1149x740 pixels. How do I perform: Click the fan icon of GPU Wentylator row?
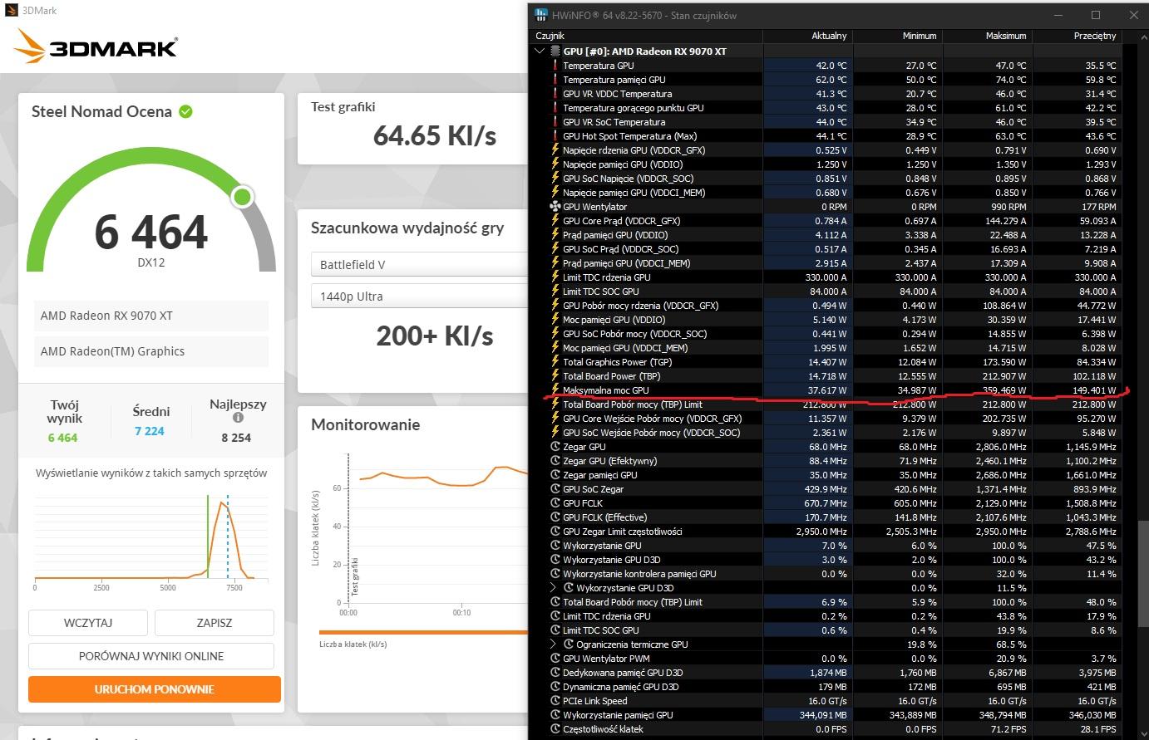coord(555,207)
